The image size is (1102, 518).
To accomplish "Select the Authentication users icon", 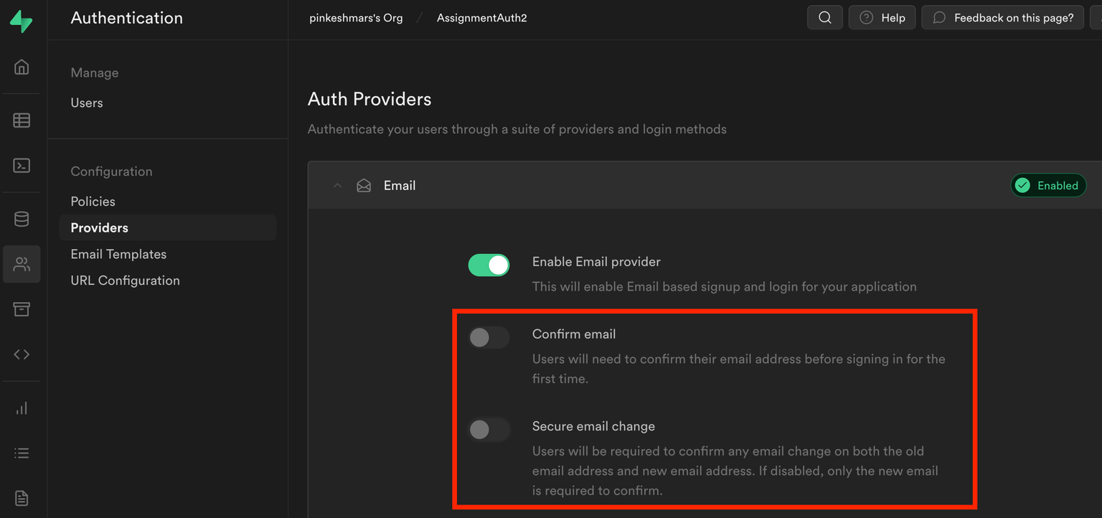I will point(22,264).
